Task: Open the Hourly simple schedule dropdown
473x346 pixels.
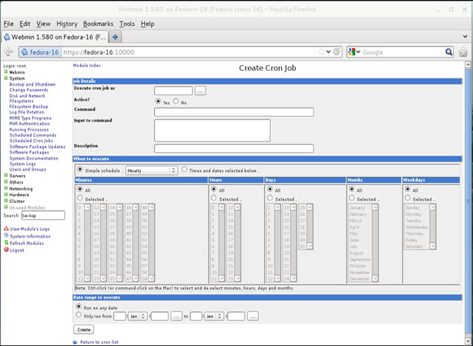Action: point(151,170)
